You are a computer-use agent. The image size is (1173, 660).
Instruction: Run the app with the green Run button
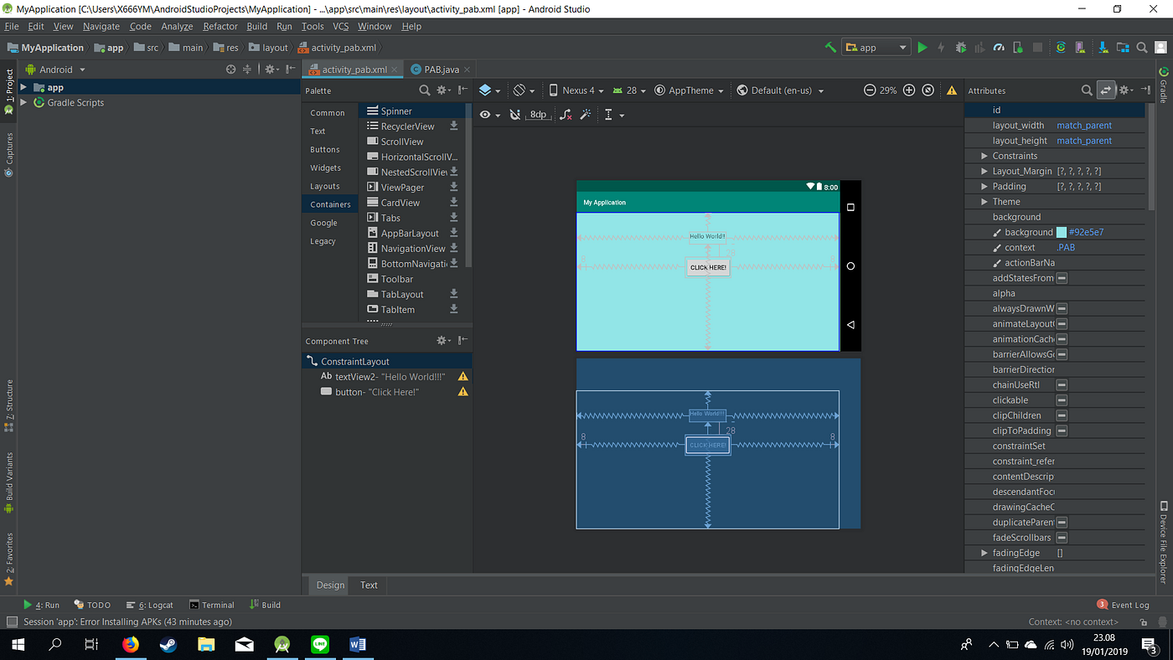[922, 48]
